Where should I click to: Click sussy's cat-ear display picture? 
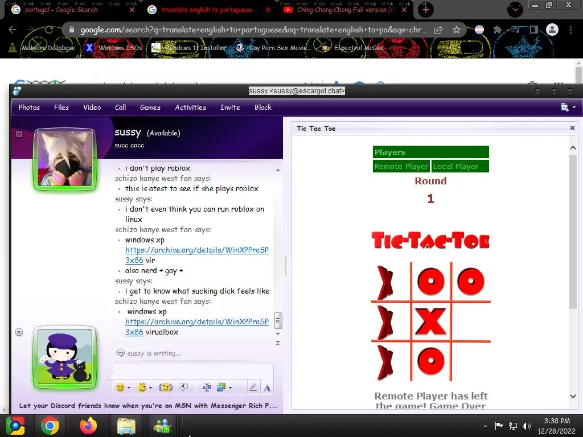pos(66,159)
